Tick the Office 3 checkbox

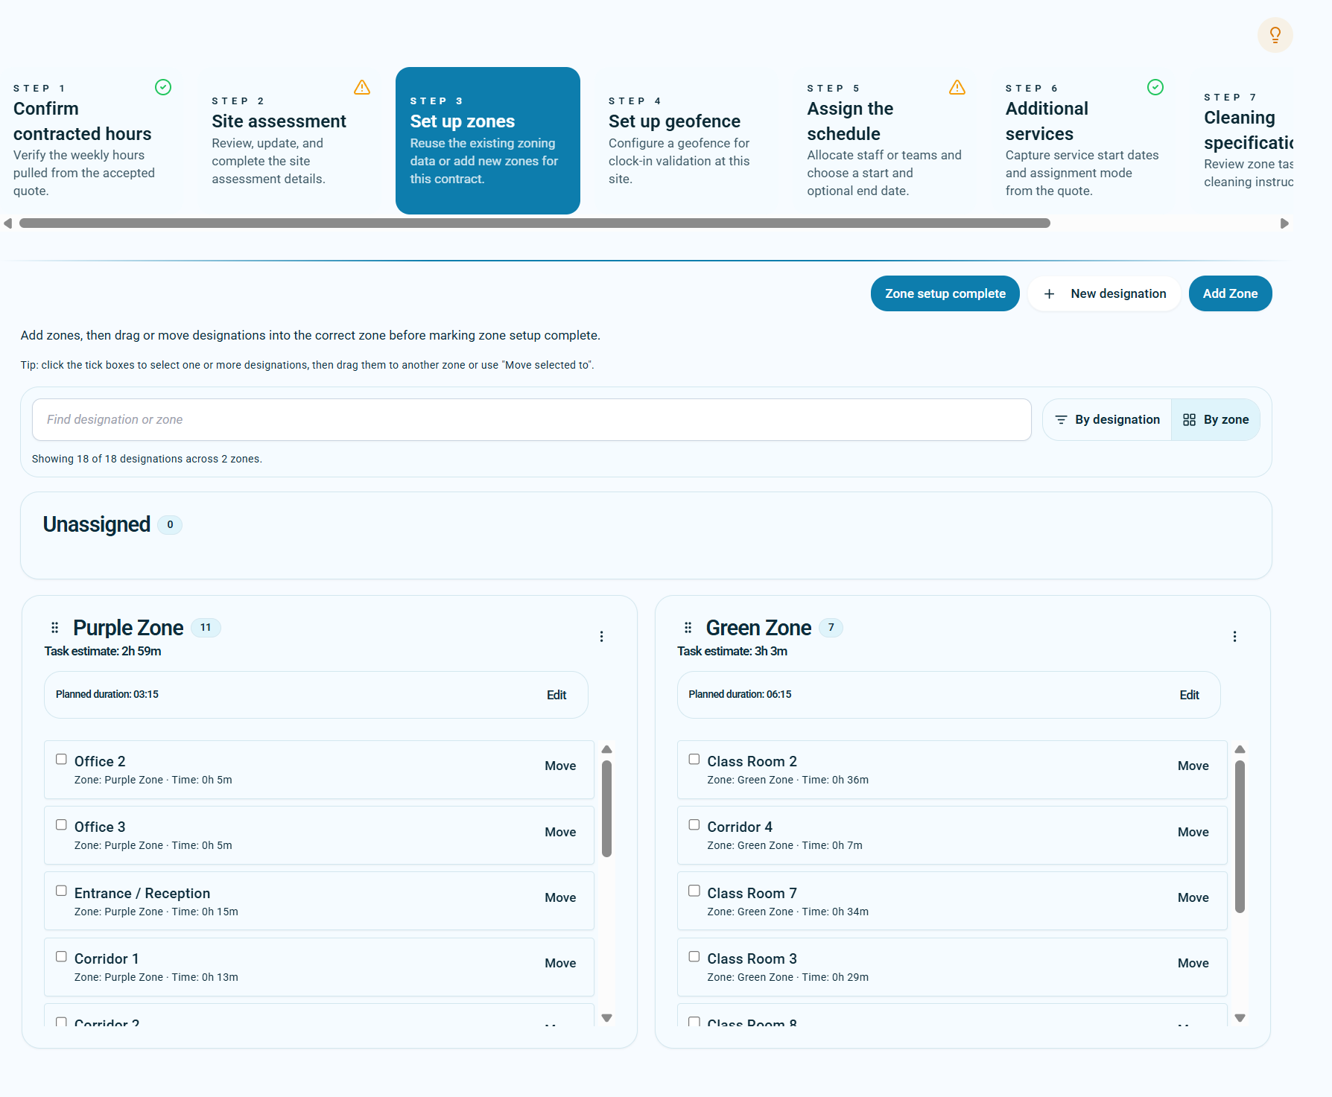tap(61, 825)
